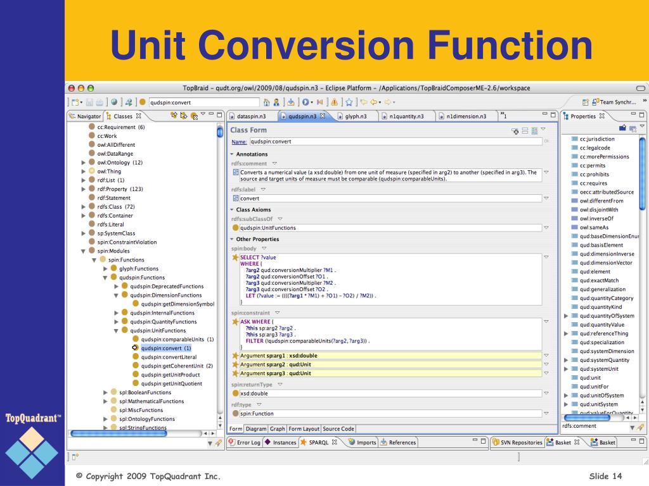649x486 pixels.
Task: Click the Properties panel horizontal scrollbar
Action: 587,418
